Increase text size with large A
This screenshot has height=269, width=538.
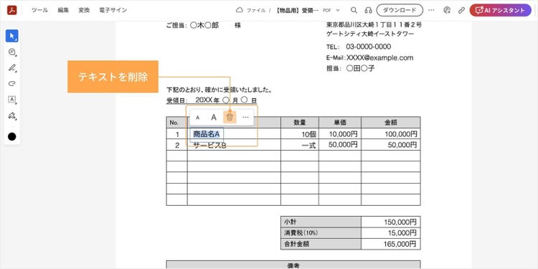(x=214, y=118)
